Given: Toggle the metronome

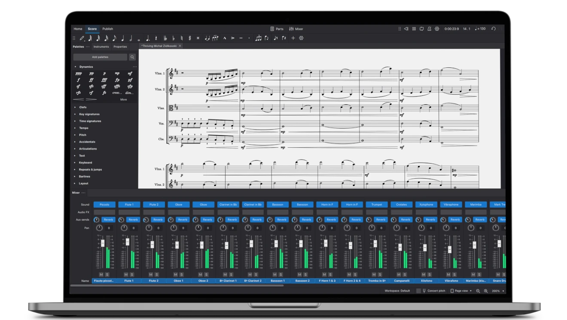Looking at the screenshot, I should pos(429,29).
